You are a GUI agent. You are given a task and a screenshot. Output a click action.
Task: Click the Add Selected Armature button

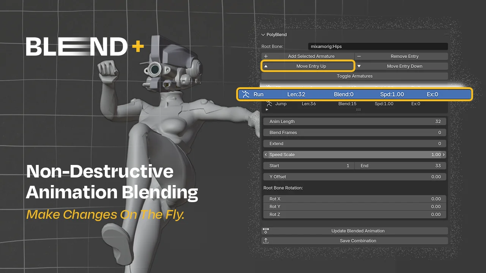point(311,56)
